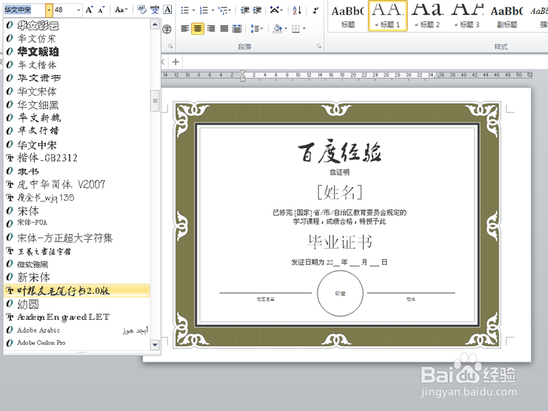Click font list scroll down arrow
This screenshot has height=411, width=548.
[155, 345]
